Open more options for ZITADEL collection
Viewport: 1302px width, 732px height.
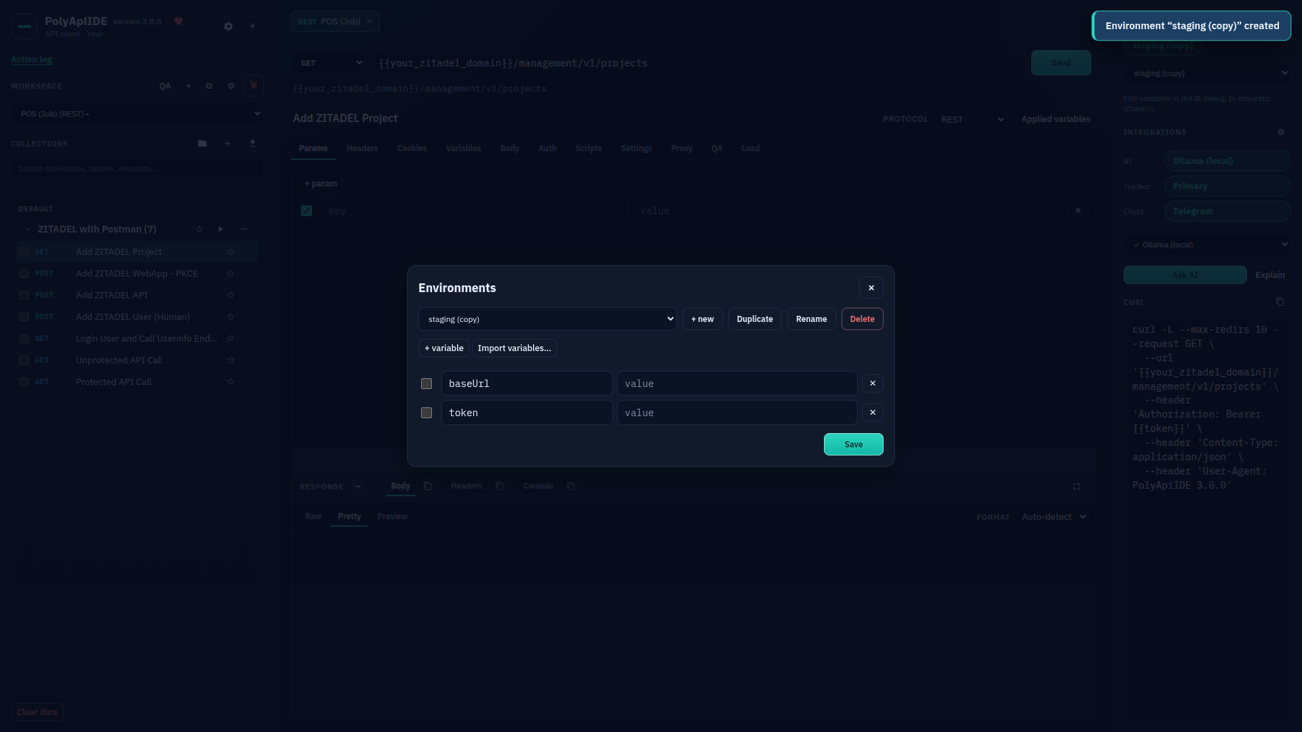click(243, 229)
